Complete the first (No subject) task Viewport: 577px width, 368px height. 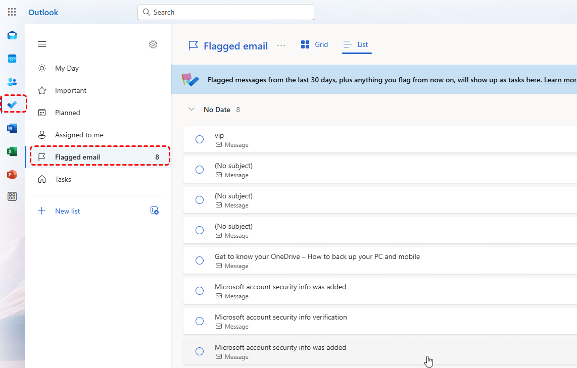pos(200,170)
